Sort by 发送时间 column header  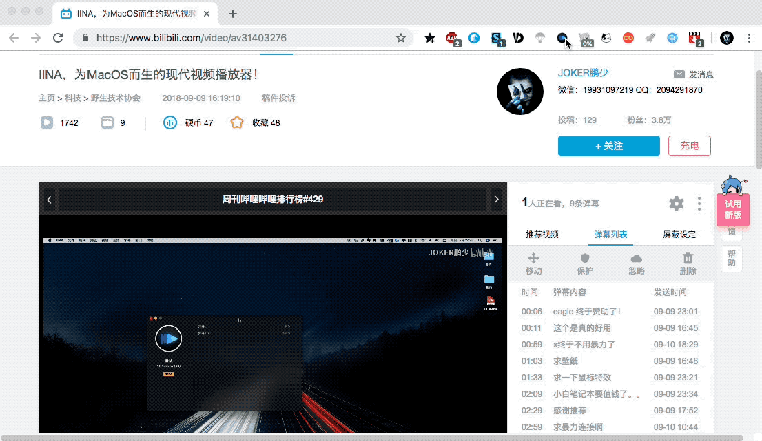pos(670,292)
